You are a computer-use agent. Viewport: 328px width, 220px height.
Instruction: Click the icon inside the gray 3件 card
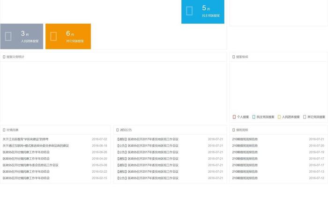coord(8,37)
